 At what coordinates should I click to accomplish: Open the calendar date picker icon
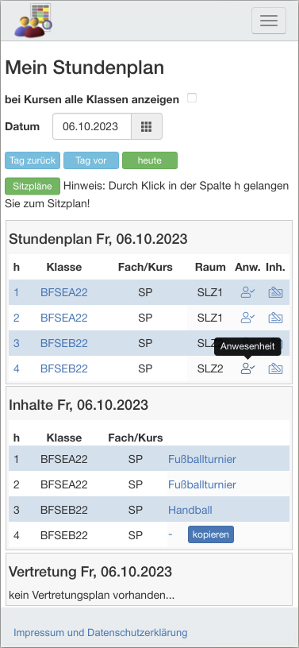(x=147, y=126)
